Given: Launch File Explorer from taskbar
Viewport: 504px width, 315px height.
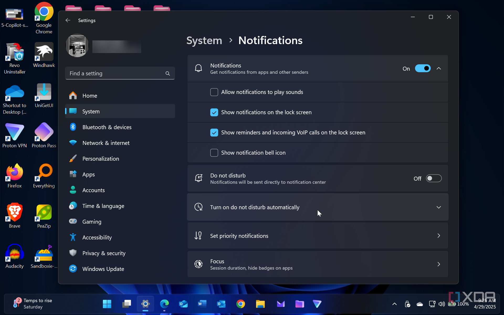Looking at the screenshot, I should (x=260, y=304).
